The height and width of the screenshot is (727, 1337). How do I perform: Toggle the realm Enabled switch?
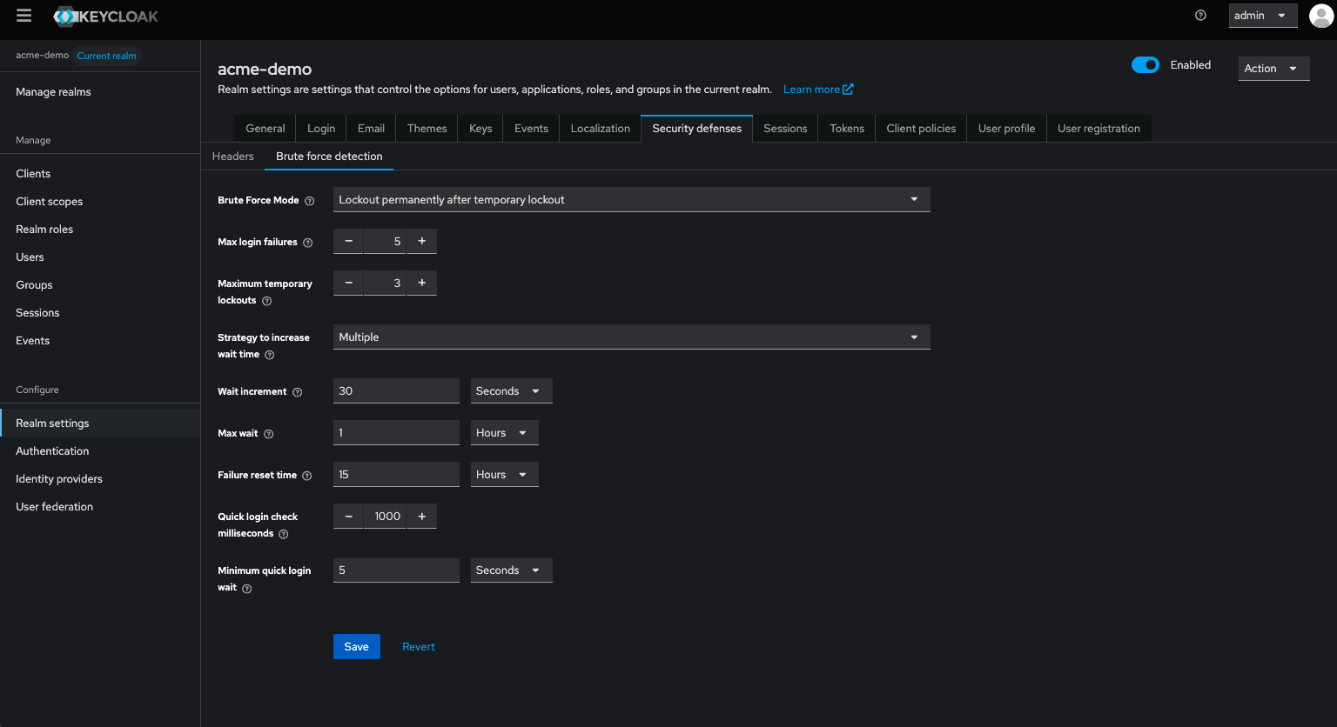(x=1145, y=65)
